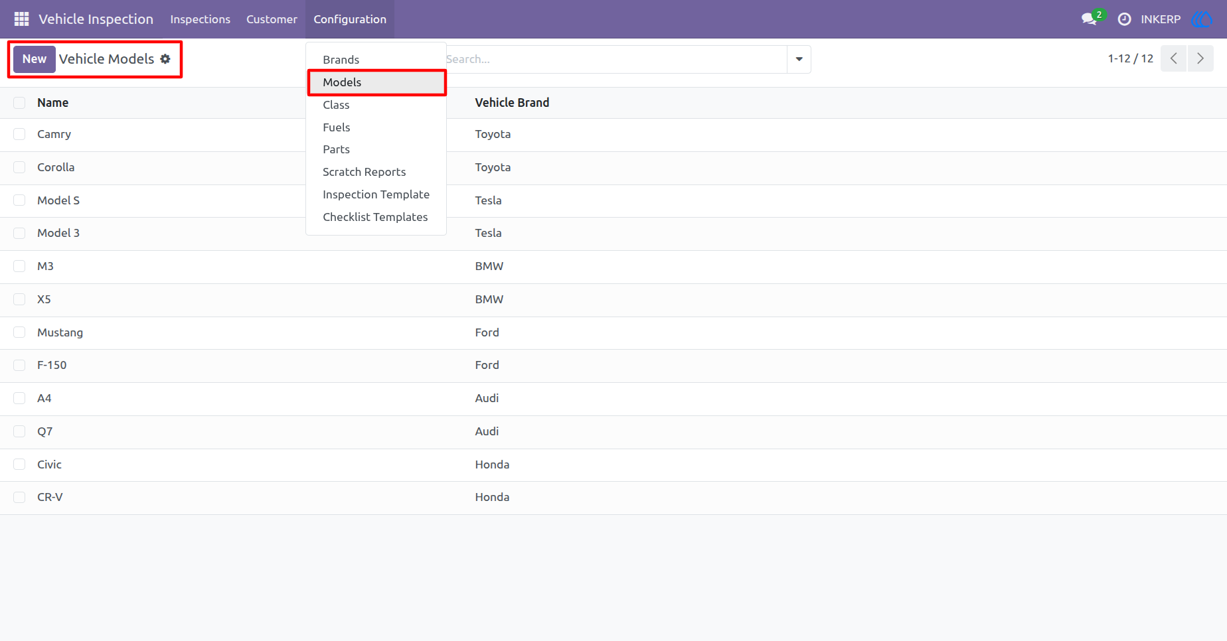Create a New vehicle model

click(x=35, y=59)
